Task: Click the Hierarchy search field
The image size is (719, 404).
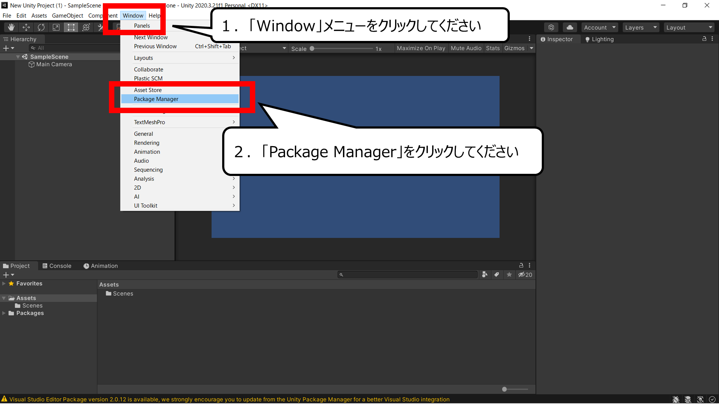Action: (75, 48)
